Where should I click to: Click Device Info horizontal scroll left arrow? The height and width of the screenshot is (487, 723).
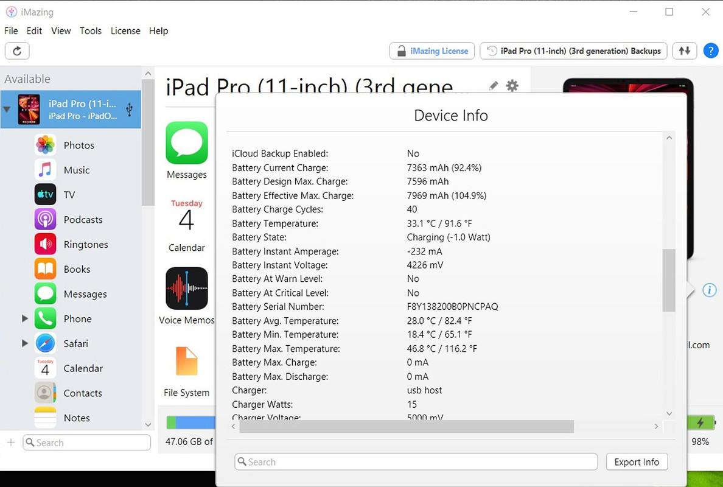tap(233, 426)
